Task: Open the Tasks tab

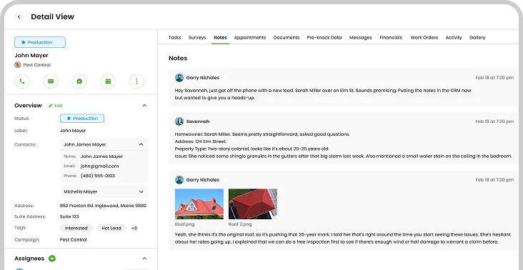Action: [175, 38]
